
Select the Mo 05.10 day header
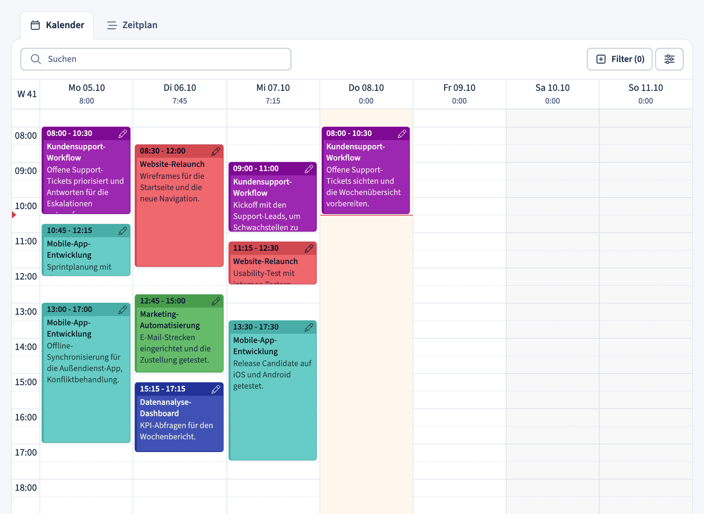(x=87, y=94)
